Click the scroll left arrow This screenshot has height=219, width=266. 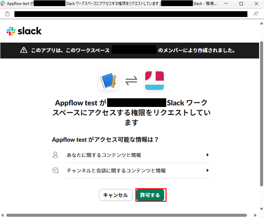(2, 215)
